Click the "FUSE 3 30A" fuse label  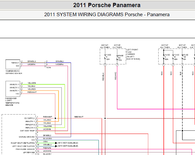[x=167, y=57]
